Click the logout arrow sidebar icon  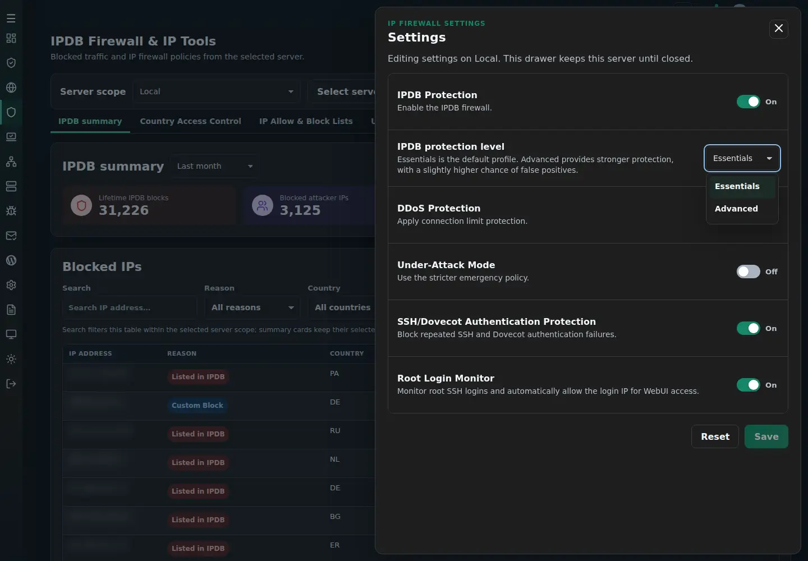point(11,384)
